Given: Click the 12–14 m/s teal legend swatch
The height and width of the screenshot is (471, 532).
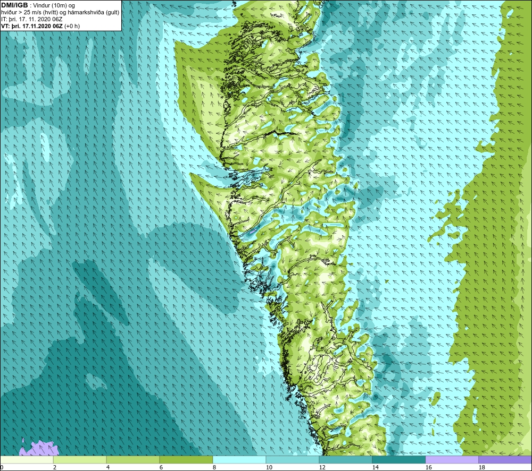Looking at the screenshot, I should point(345,459).
